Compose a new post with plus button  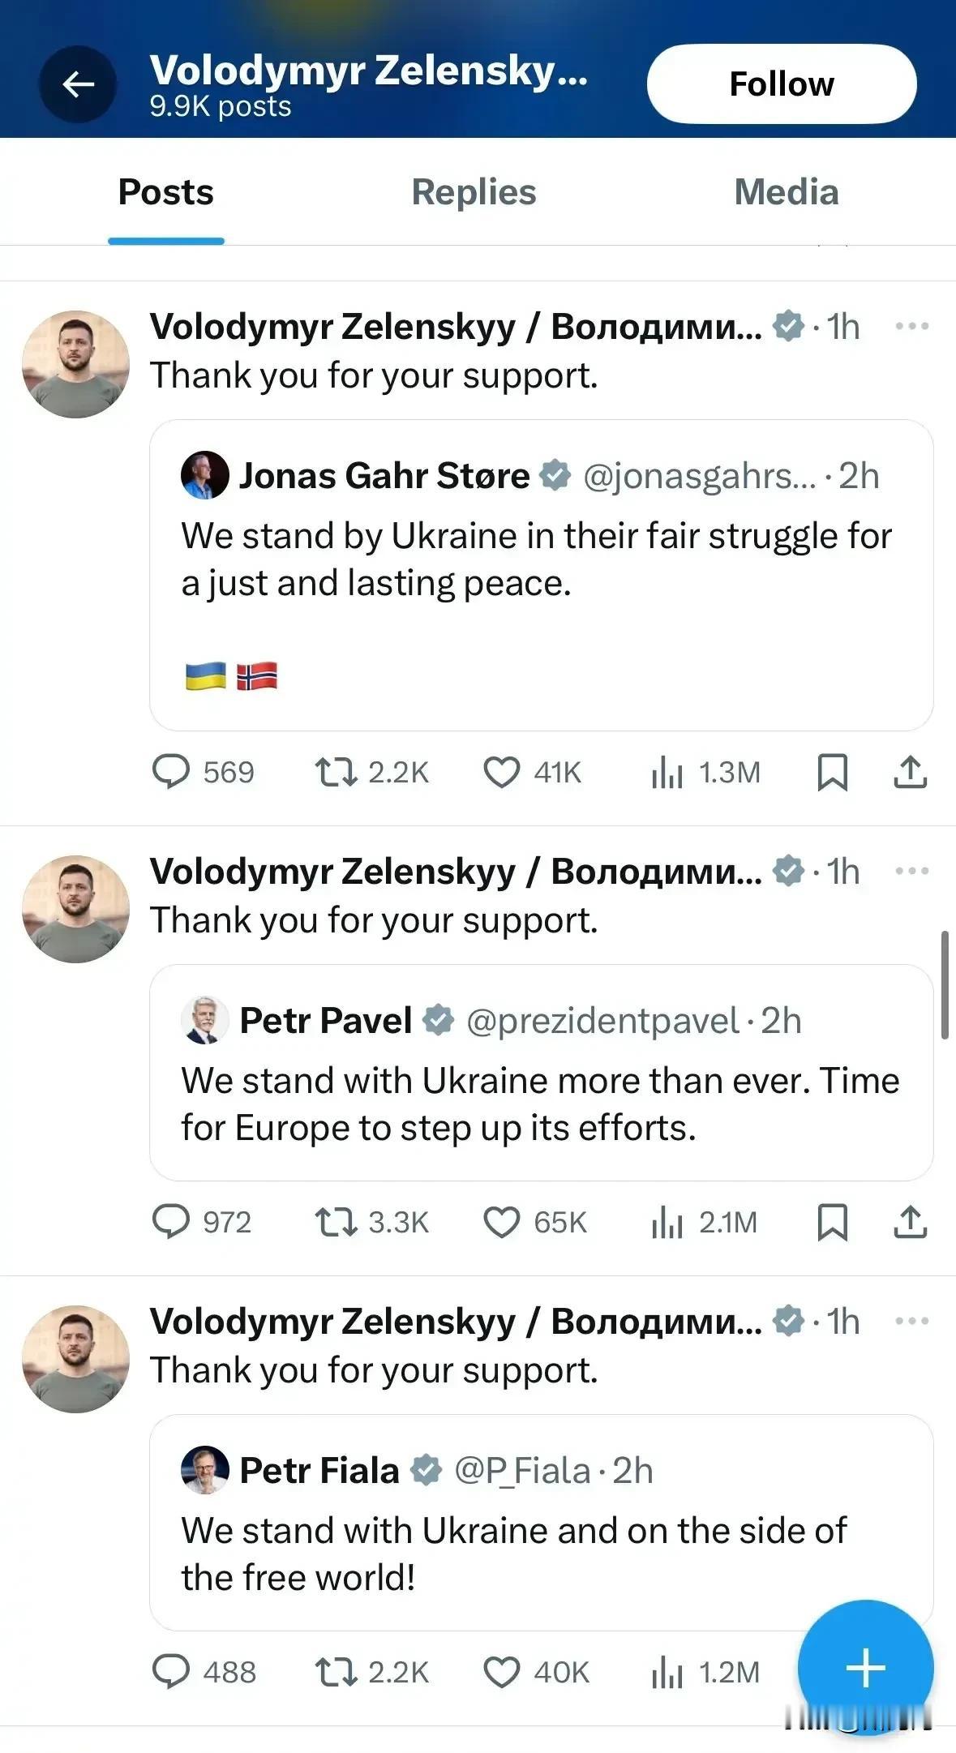[865, 1668]
